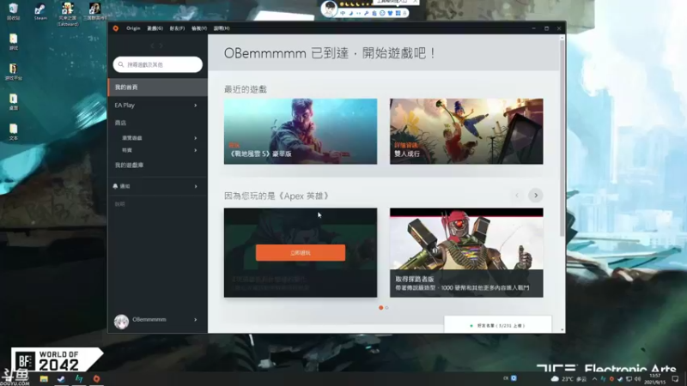This screenshot has width=687, height=386.
Task: Open the 游戏 folder on the desktop
Action: [x=13, y=42]
